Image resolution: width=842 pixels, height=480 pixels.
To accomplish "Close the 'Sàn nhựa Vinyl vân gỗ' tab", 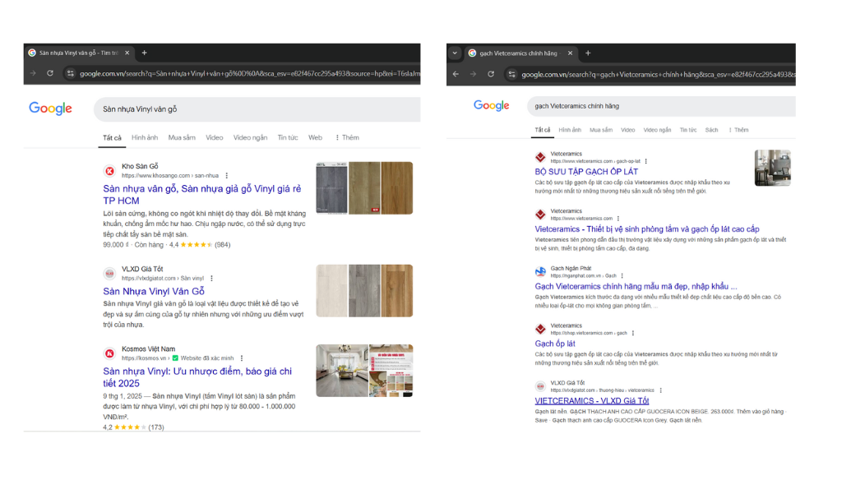I will coord(127,53).
